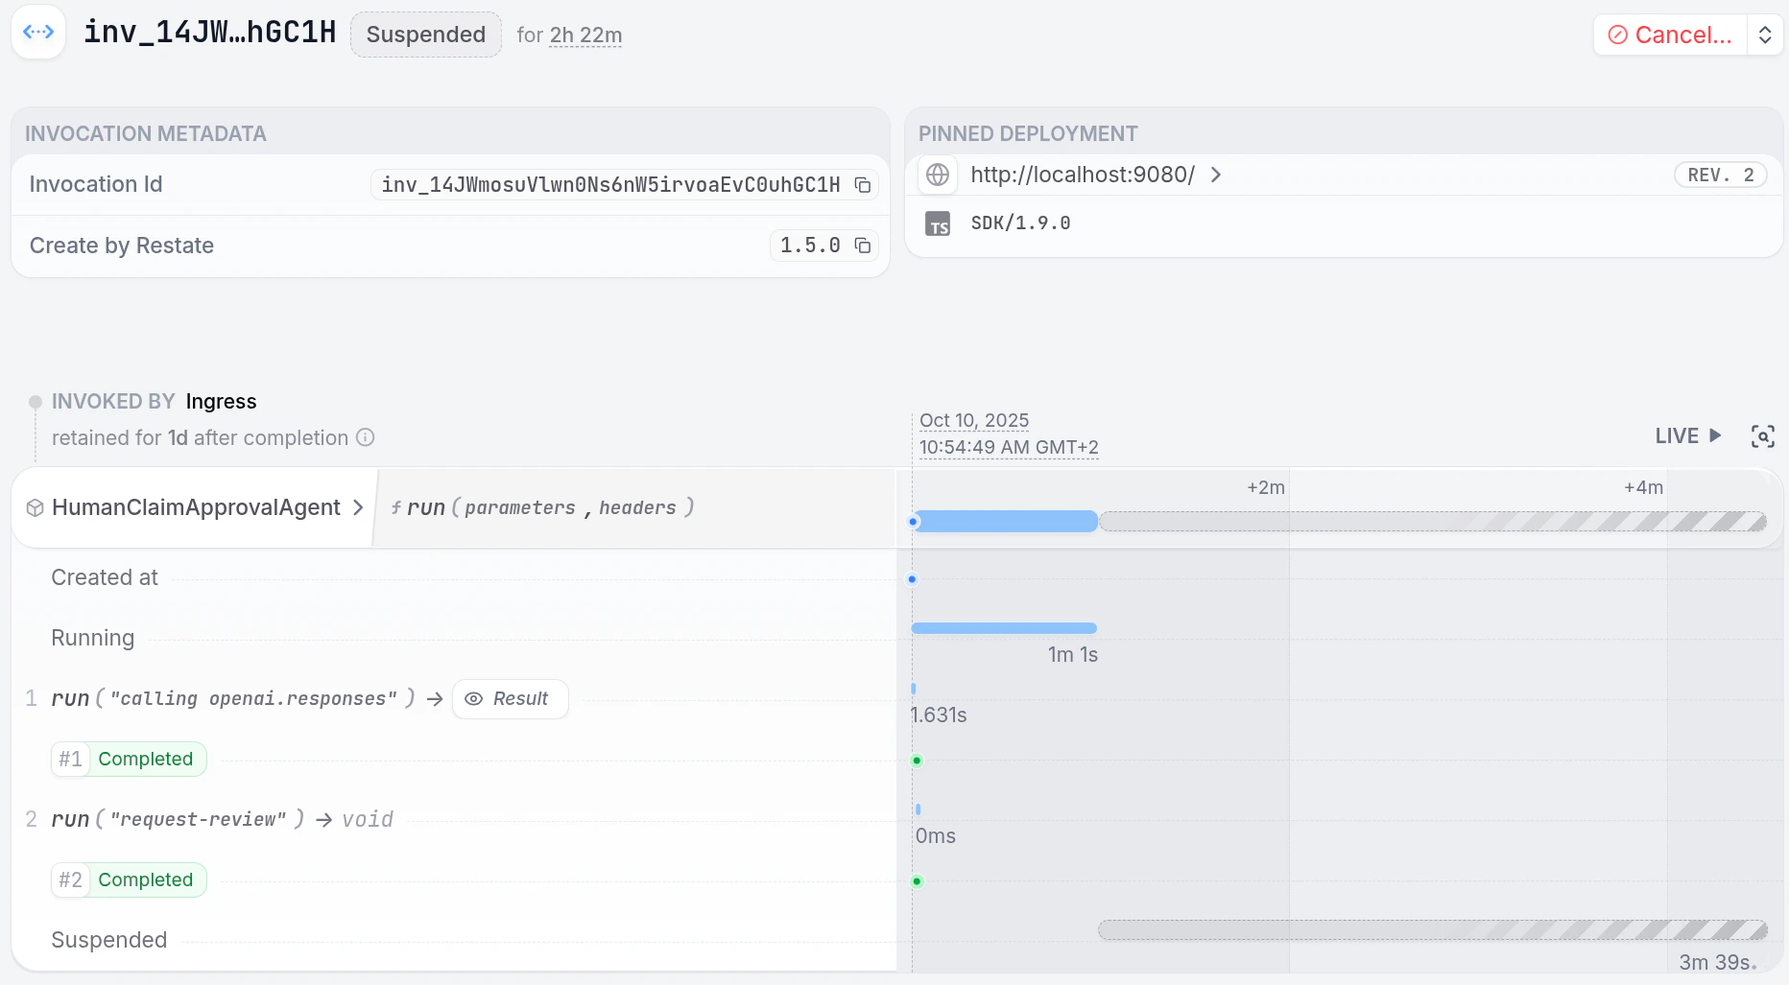1789x985 pixels.
Task: Toggle LIVE timeline playback
Action: [x=1688, y=436]
